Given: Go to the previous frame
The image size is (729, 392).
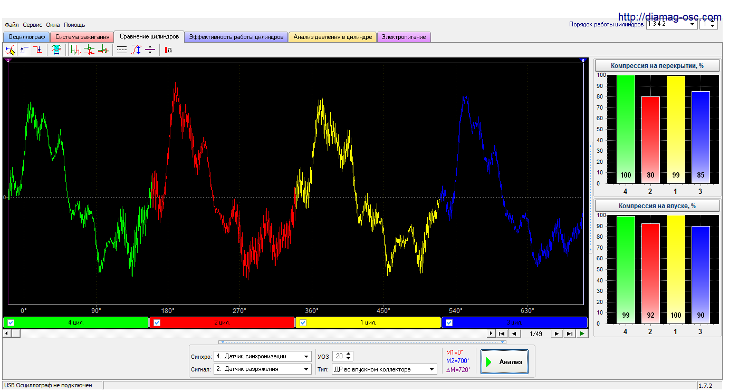Looking at the screenshot, I should (513, 334).
